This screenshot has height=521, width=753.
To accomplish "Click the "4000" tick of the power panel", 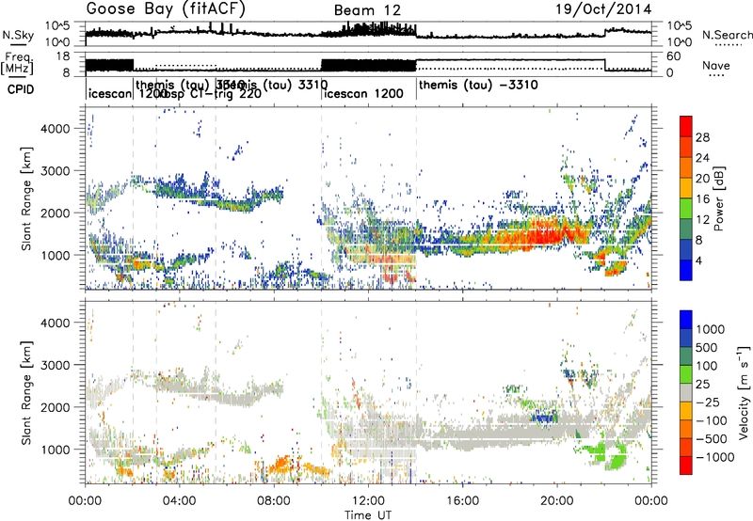I will (x=55, y=129).
